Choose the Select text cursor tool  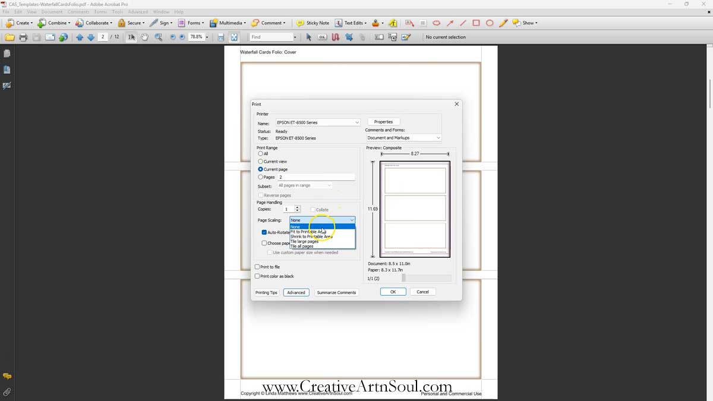coord(131,37)
